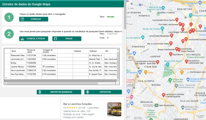
Task: Open the Bar e Lanches Estadão listing
Action: point(78,104)
